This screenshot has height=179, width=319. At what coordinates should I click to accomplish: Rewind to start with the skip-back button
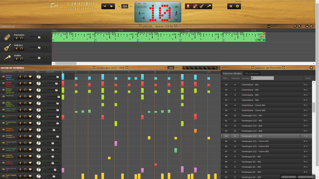click(105, 6)
